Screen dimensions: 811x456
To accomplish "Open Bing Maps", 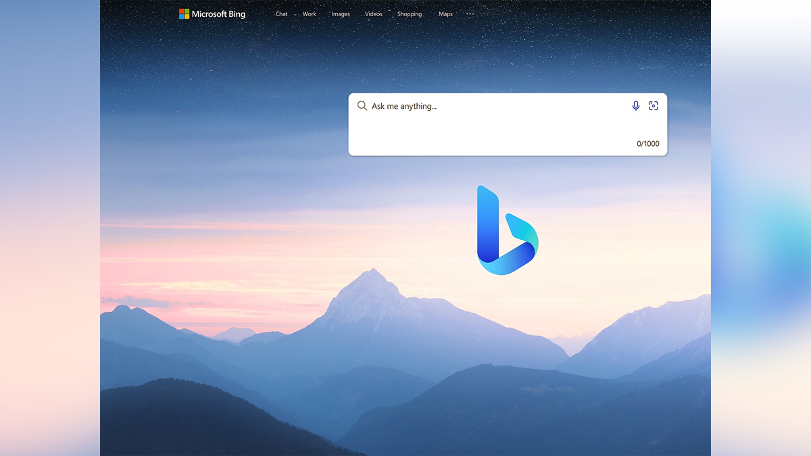I will click(x=445, y=14).
